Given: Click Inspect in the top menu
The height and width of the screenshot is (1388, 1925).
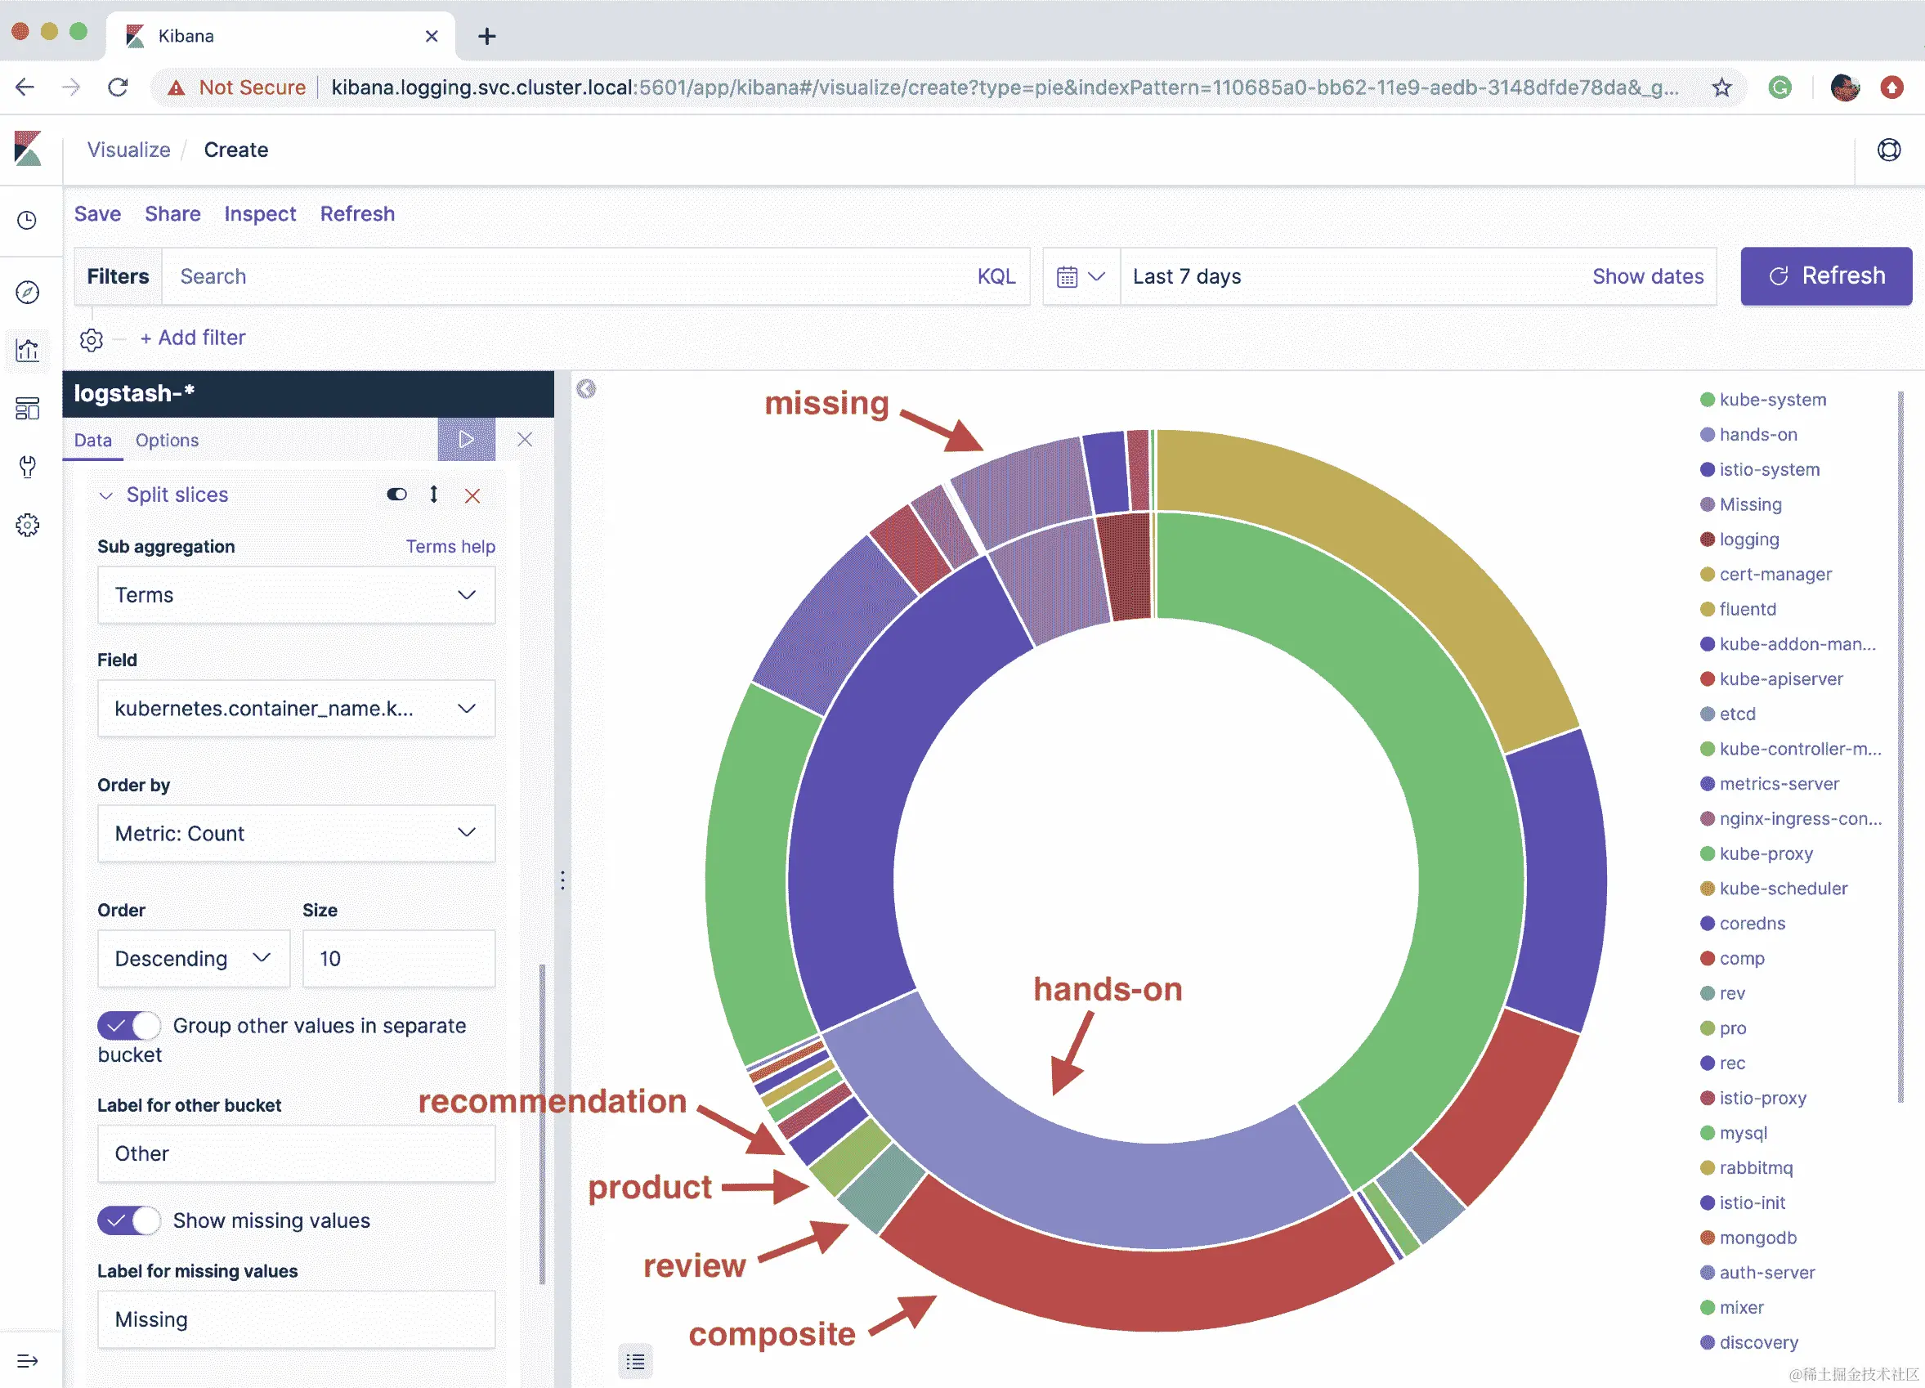Looking at the screenshot, I should coord(260,214).
